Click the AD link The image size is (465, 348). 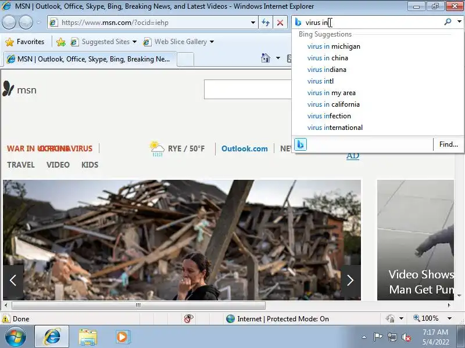353,156
